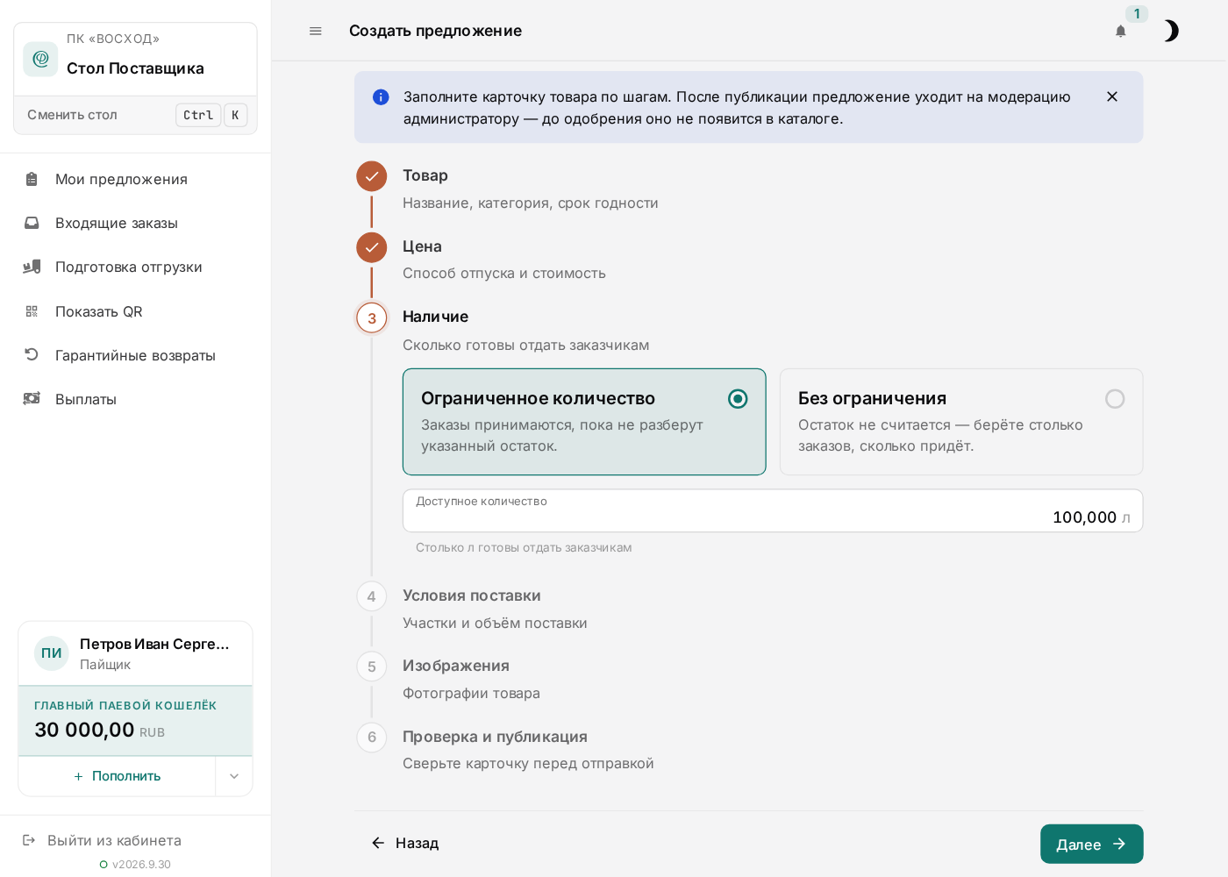The image size is (1228, 877).
Task: Select Без ограничения option
Action: coord(961,422)
